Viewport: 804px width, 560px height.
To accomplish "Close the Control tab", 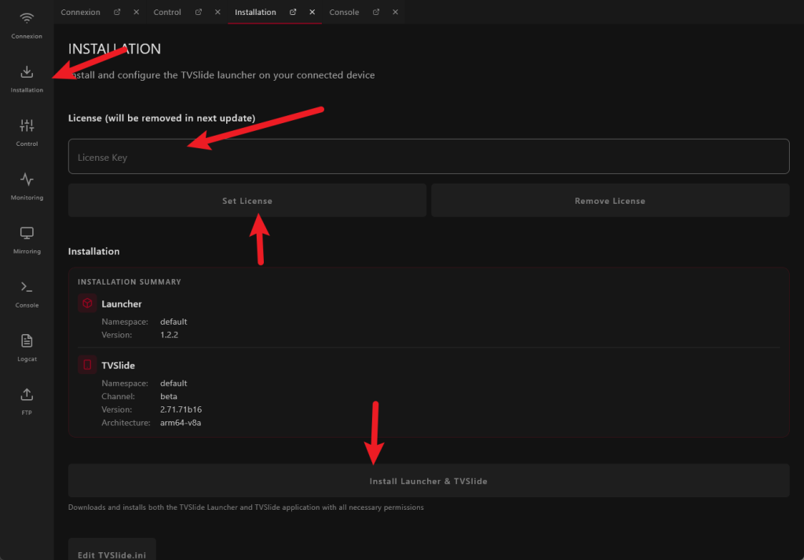I will [217, 13].
